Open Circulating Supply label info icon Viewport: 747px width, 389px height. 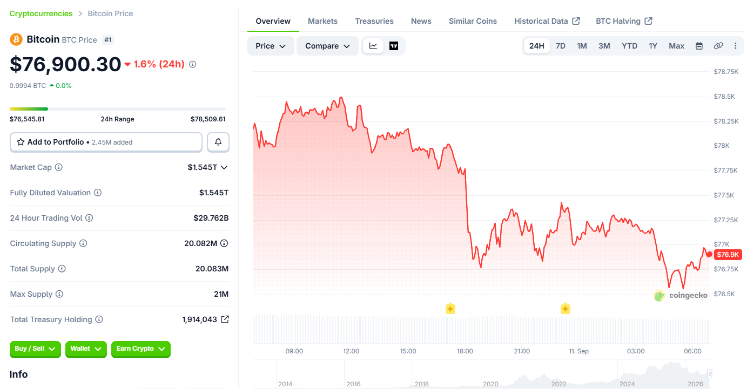[x=83, y=243]
